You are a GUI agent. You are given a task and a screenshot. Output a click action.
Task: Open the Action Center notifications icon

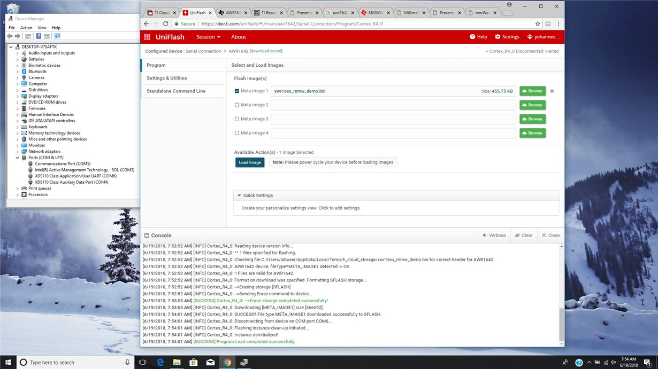point(647,362)
